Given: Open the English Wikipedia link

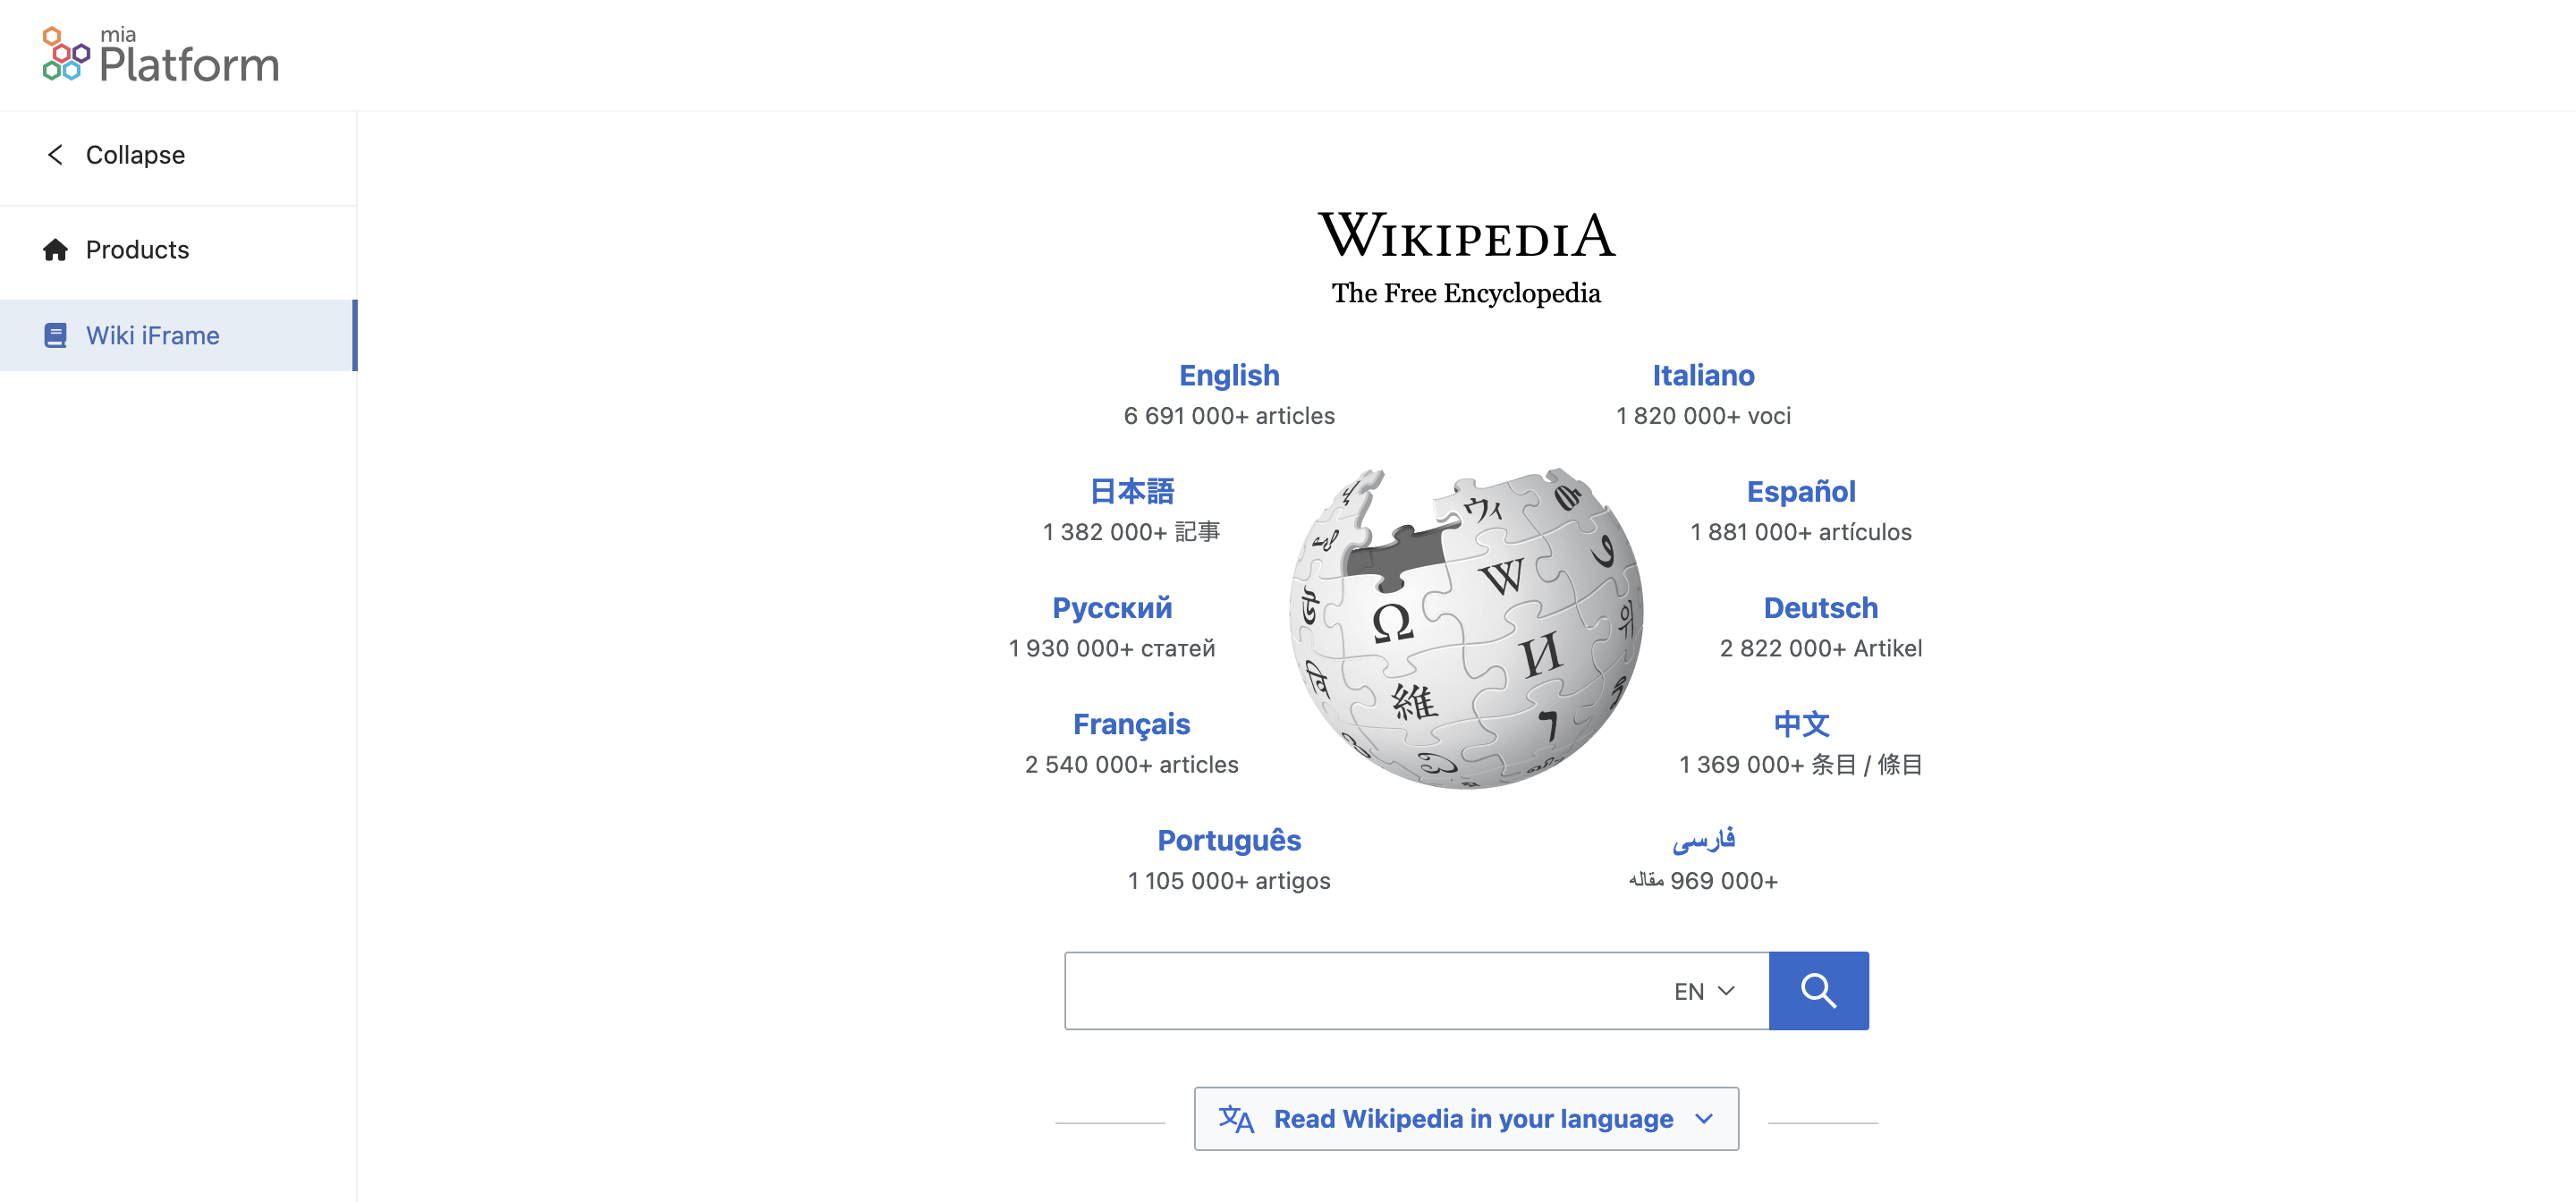Looking at the screenshot, I should [x=1229, y=375].
